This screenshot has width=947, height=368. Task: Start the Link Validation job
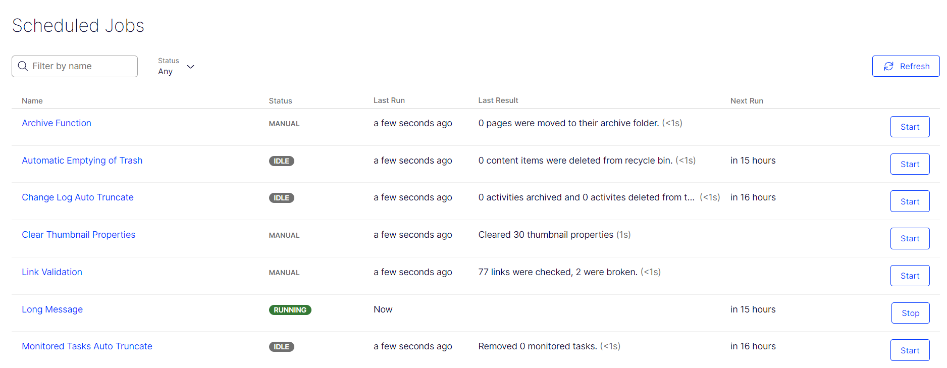[x=910, y=276]
